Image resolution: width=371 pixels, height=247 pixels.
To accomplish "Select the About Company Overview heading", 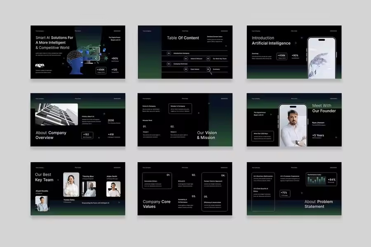I will (x=51, y=135).
